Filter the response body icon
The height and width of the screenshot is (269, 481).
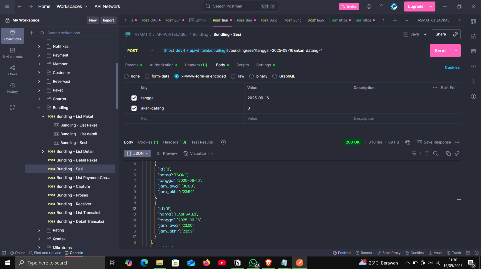(x=427, y=153)
